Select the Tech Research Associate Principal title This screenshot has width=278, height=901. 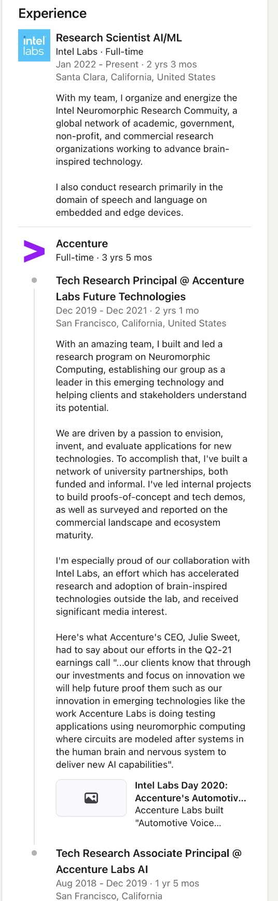(149, 861)
